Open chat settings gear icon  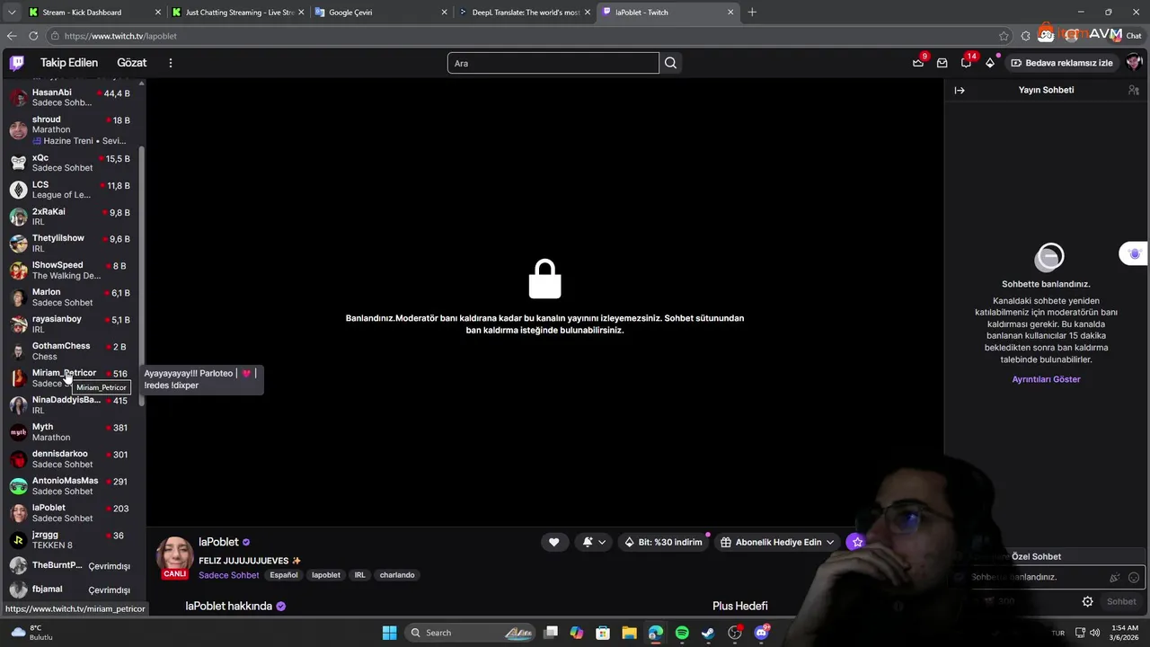click(x=1087, y=601)
